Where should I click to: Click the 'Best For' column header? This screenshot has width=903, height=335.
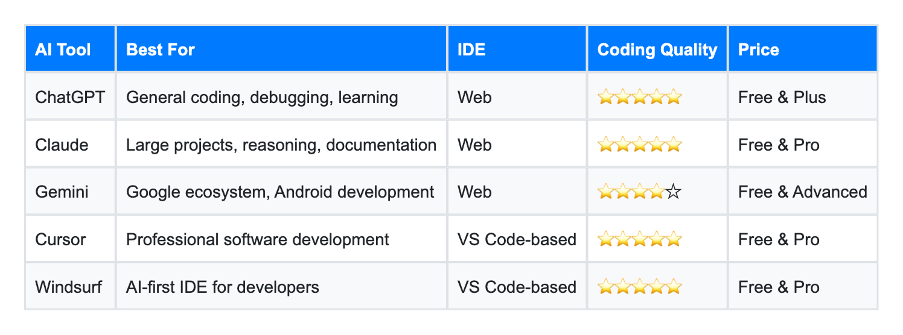tap(281, 49)
